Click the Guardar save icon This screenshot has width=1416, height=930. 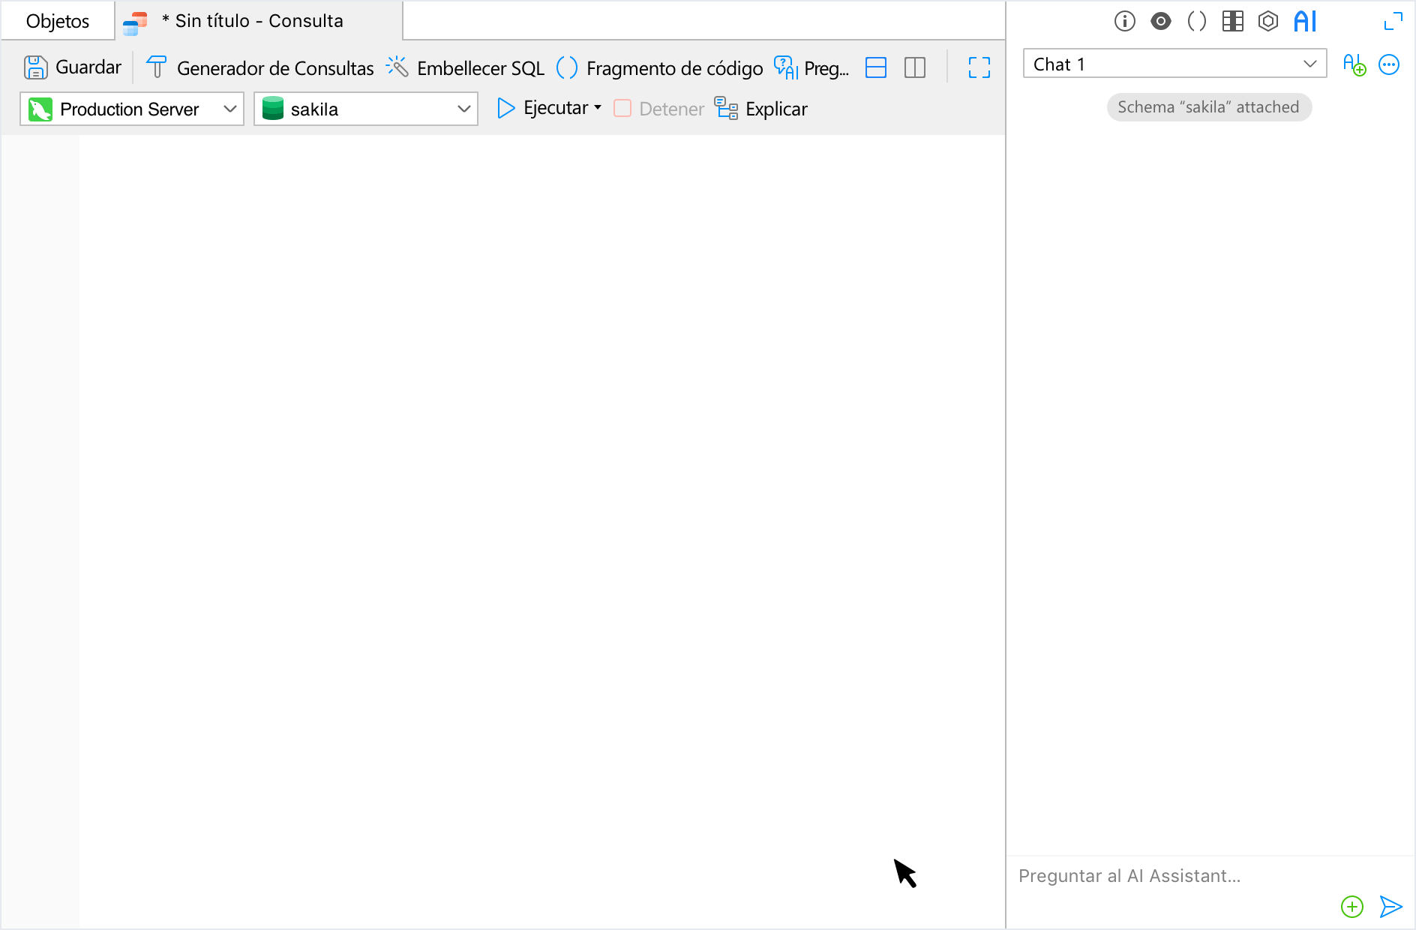[35, 67]
